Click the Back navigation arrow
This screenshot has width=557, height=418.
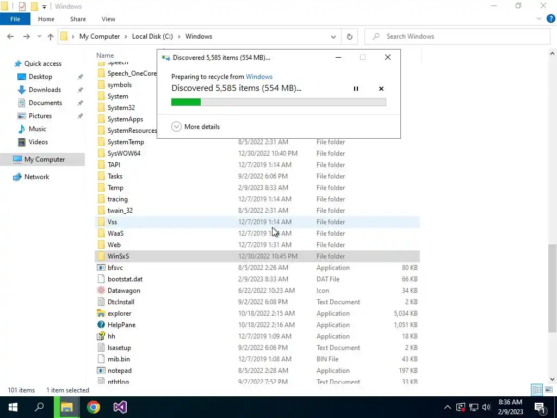click(x=10, y=36)
